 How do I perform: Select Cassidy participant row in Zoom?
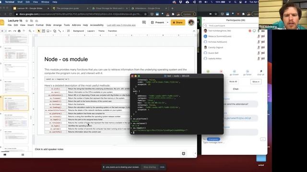click(x=234, y=47)
